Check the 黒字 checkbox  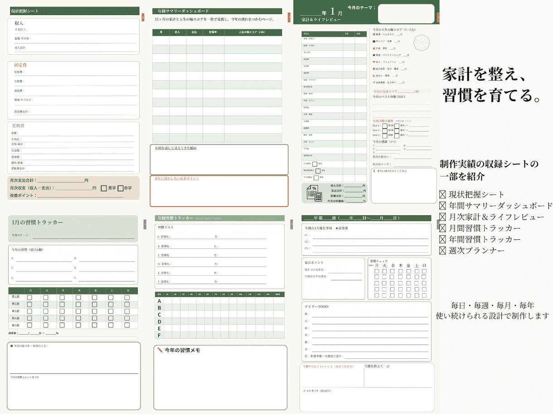click(x=104, y=188)
